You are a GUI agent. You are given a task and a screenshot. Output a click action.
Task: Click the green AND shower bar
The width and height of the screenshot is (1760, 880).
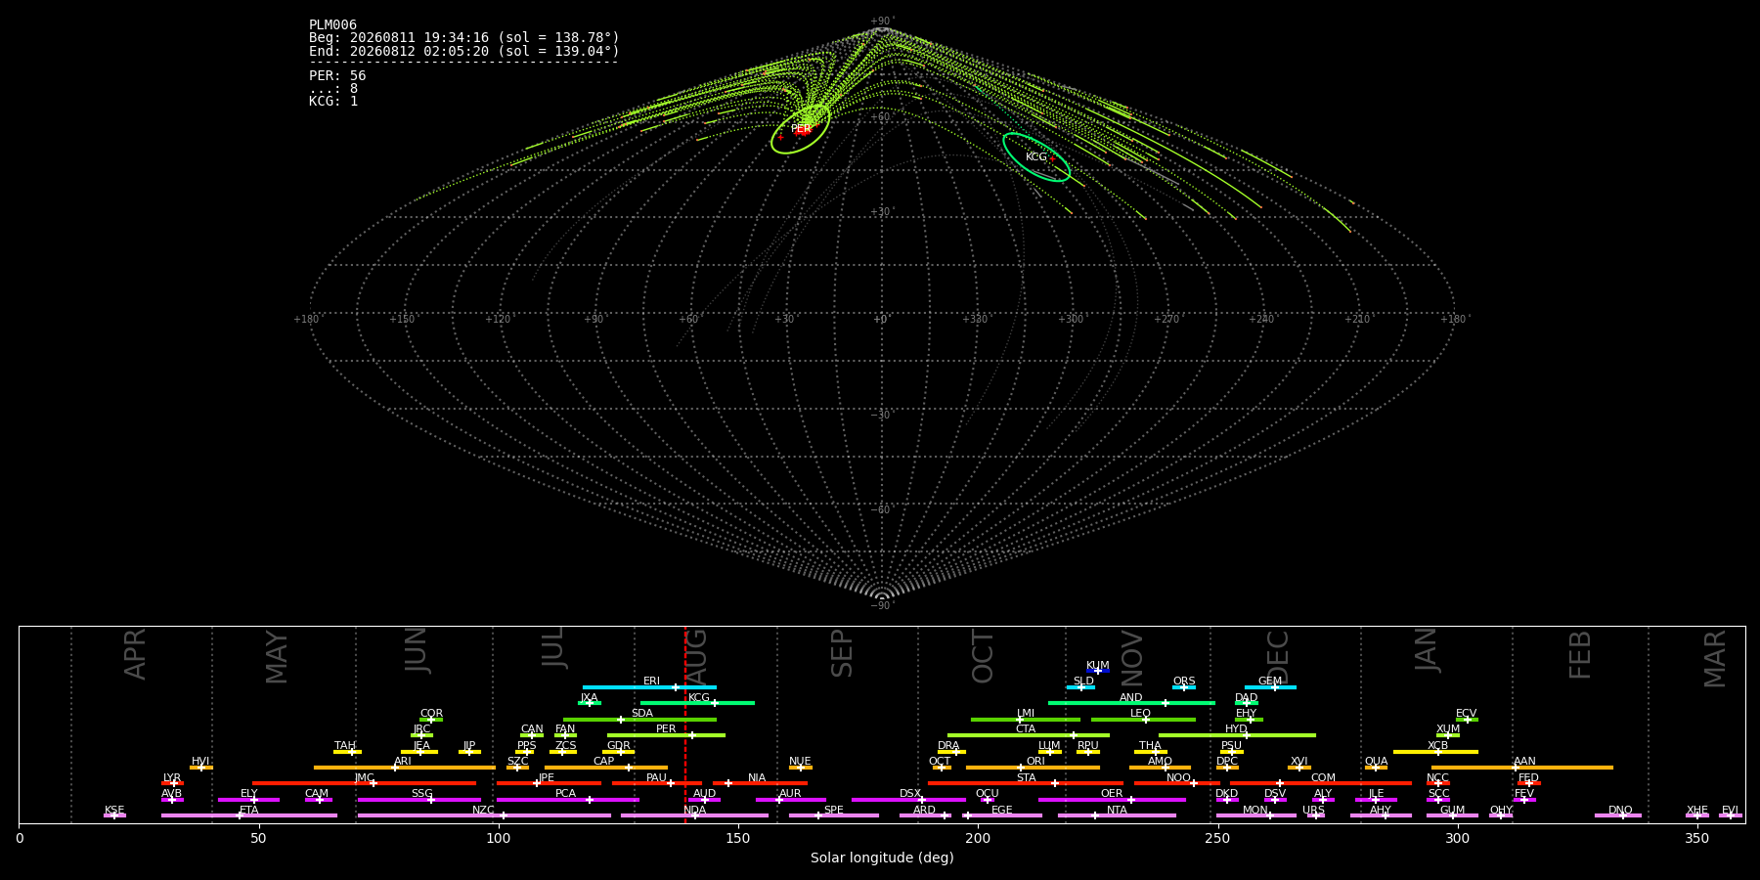point(1131,703)
